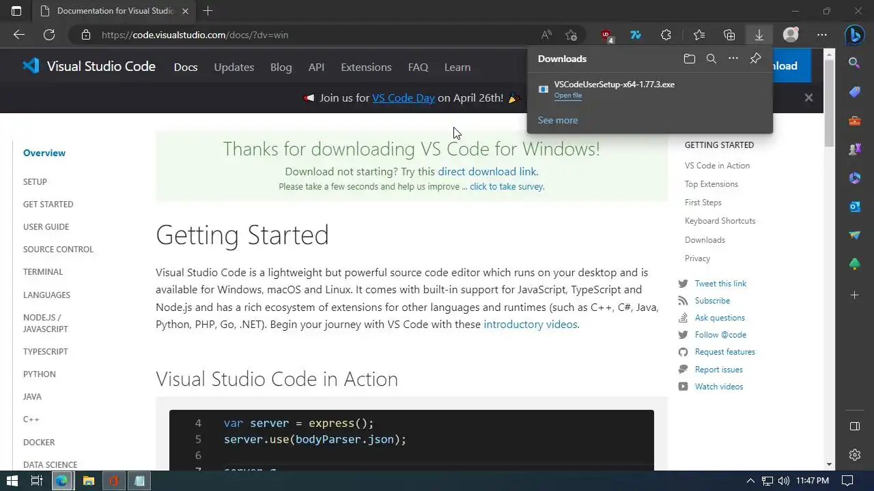Open the uBlock Origin extension icon
The image size is (874, 491).
click(606, 35)
